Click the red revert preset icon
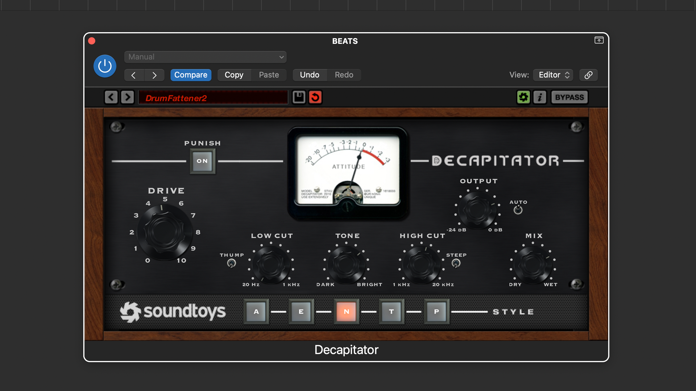This screenshot has width=696, height=391. click(315, 97)
